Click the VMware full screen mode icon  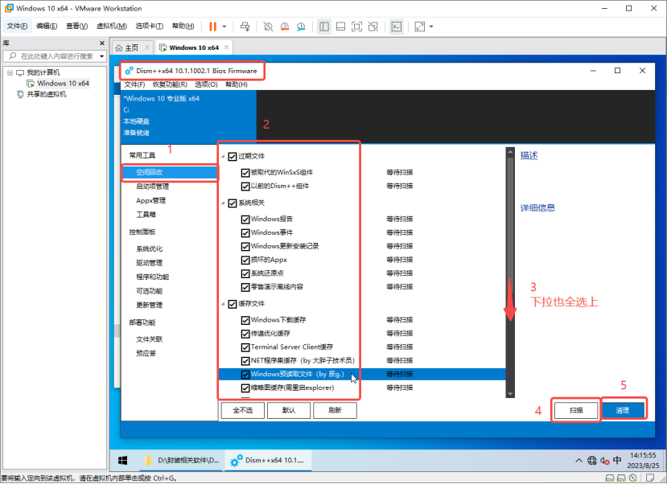coord(356,27)
